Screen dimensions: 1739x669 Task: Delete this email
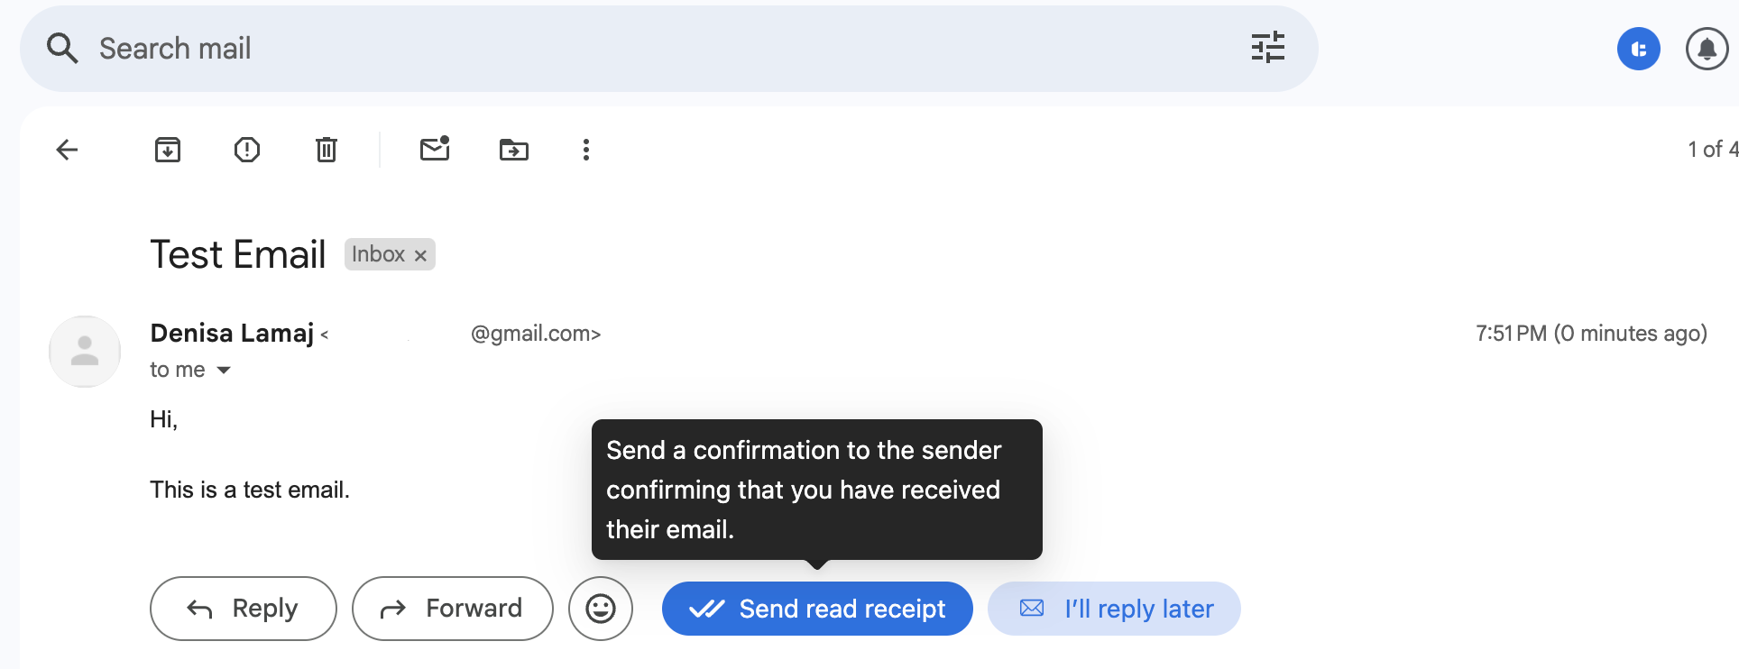pos(326,150)
